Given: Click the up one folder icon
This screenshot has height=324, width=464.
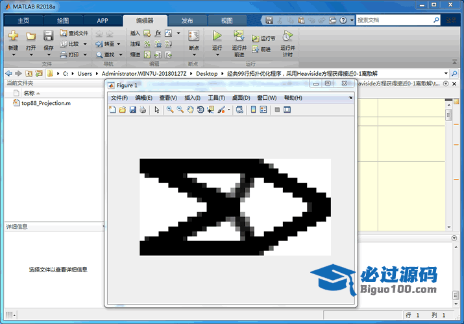Looking at the screenshot, I should coord(29,73).
